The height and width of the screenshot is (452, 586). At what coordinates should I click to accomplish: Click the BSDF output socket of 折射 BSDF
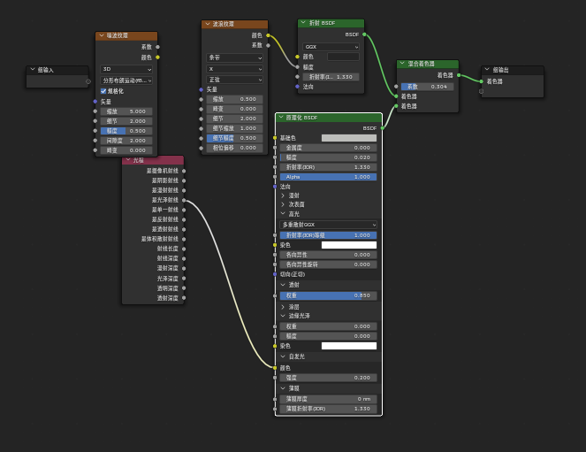(x=364, y=34)
